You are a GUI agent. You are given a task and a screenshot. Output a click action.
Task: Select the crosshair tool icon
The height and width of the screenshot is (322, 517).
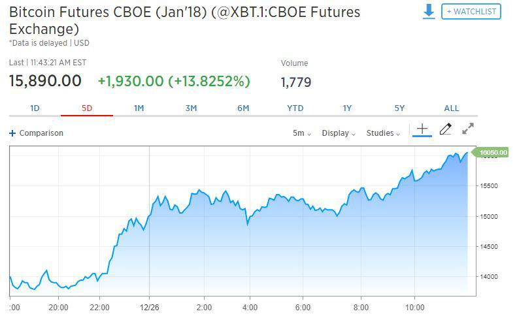[422, 129]
